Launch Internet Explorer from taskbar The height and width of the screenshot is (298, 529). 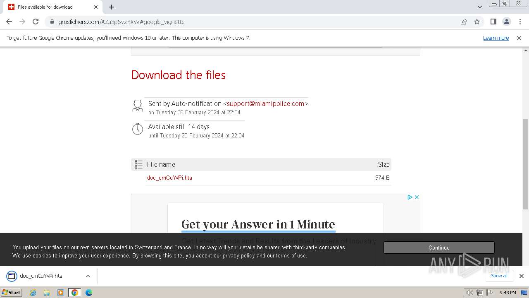[33, 292]
